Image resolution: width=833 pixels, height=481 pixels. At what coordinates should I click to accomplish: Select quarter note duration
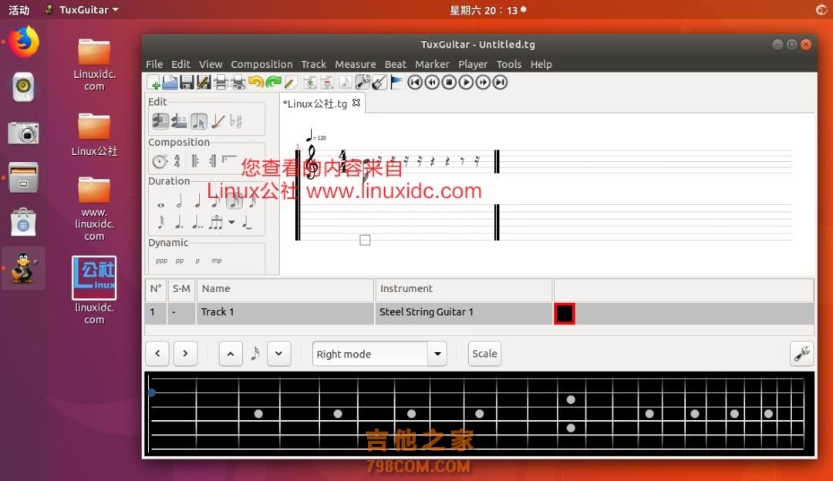(197, 201)
